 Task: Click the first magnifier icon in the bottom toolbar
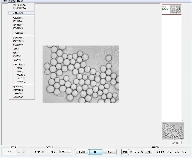pos(131,152)
